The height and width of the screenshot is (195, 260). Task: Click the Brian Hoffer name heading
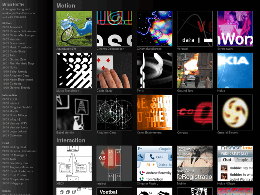pos(13,5)
